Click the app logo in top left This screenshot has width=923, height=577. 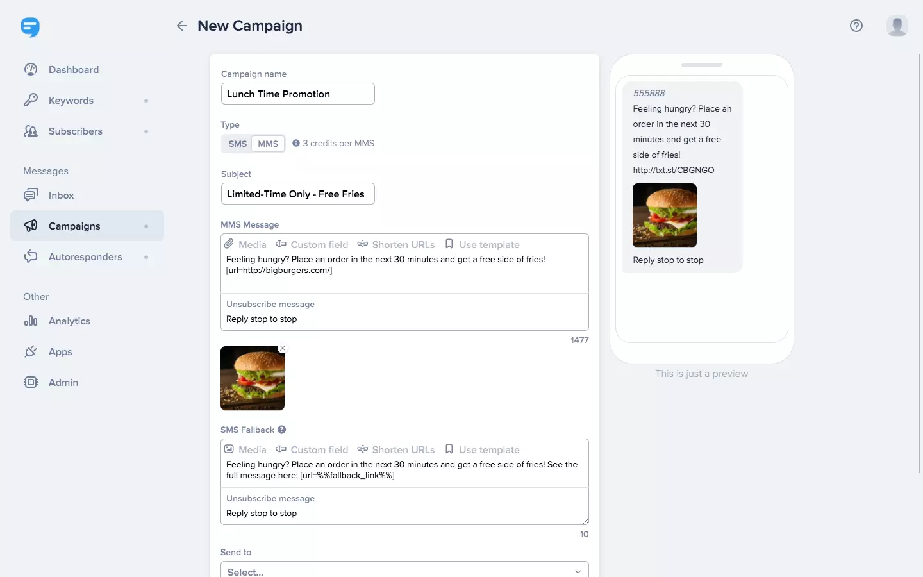pos(30,27)
